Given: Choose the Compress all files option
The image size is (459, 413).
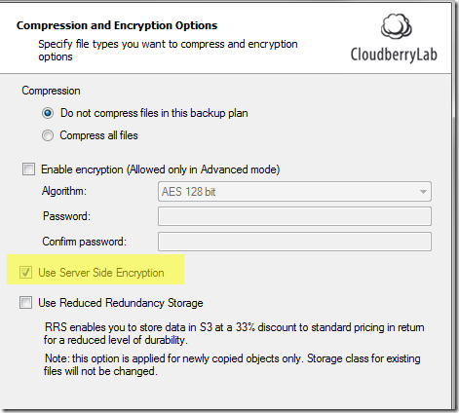Looking at the screenshot, I should (x=48, y=135).
